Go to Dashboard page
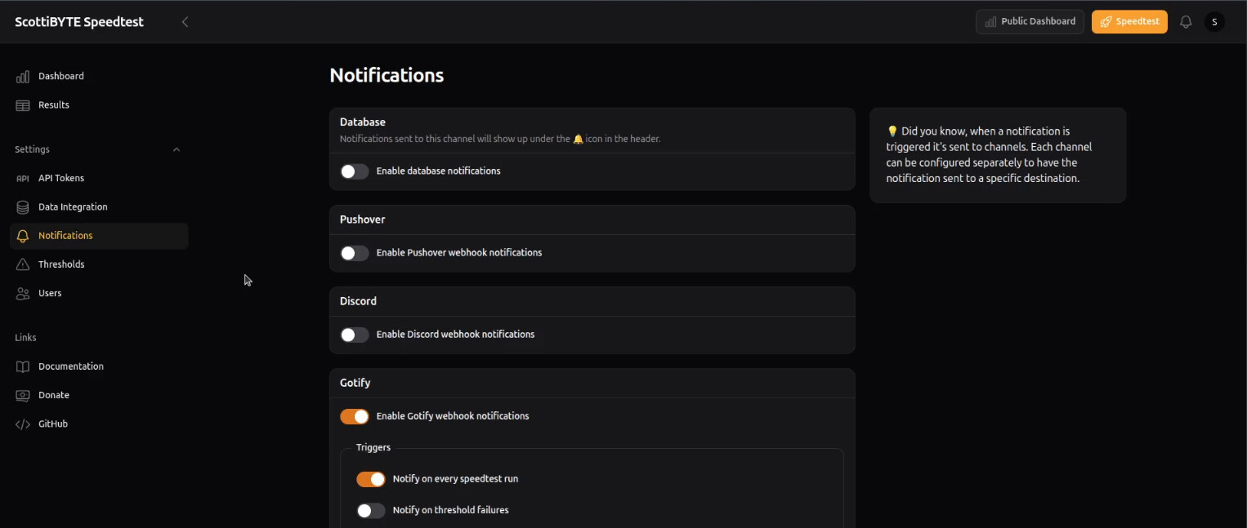Screen dimensions: 1247x528 (99, 77)
